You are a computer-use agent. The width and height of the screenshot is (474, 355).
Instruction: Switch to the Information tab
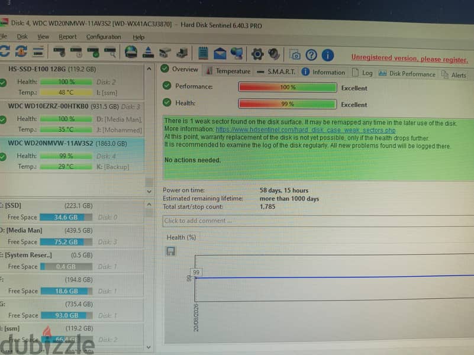[x=323, y=72]
